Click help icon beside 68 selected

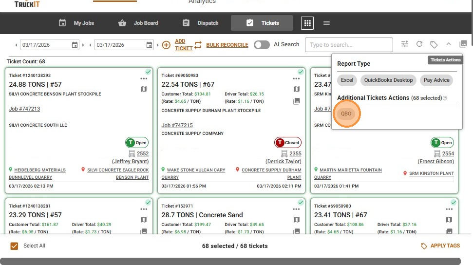[445, 98]
